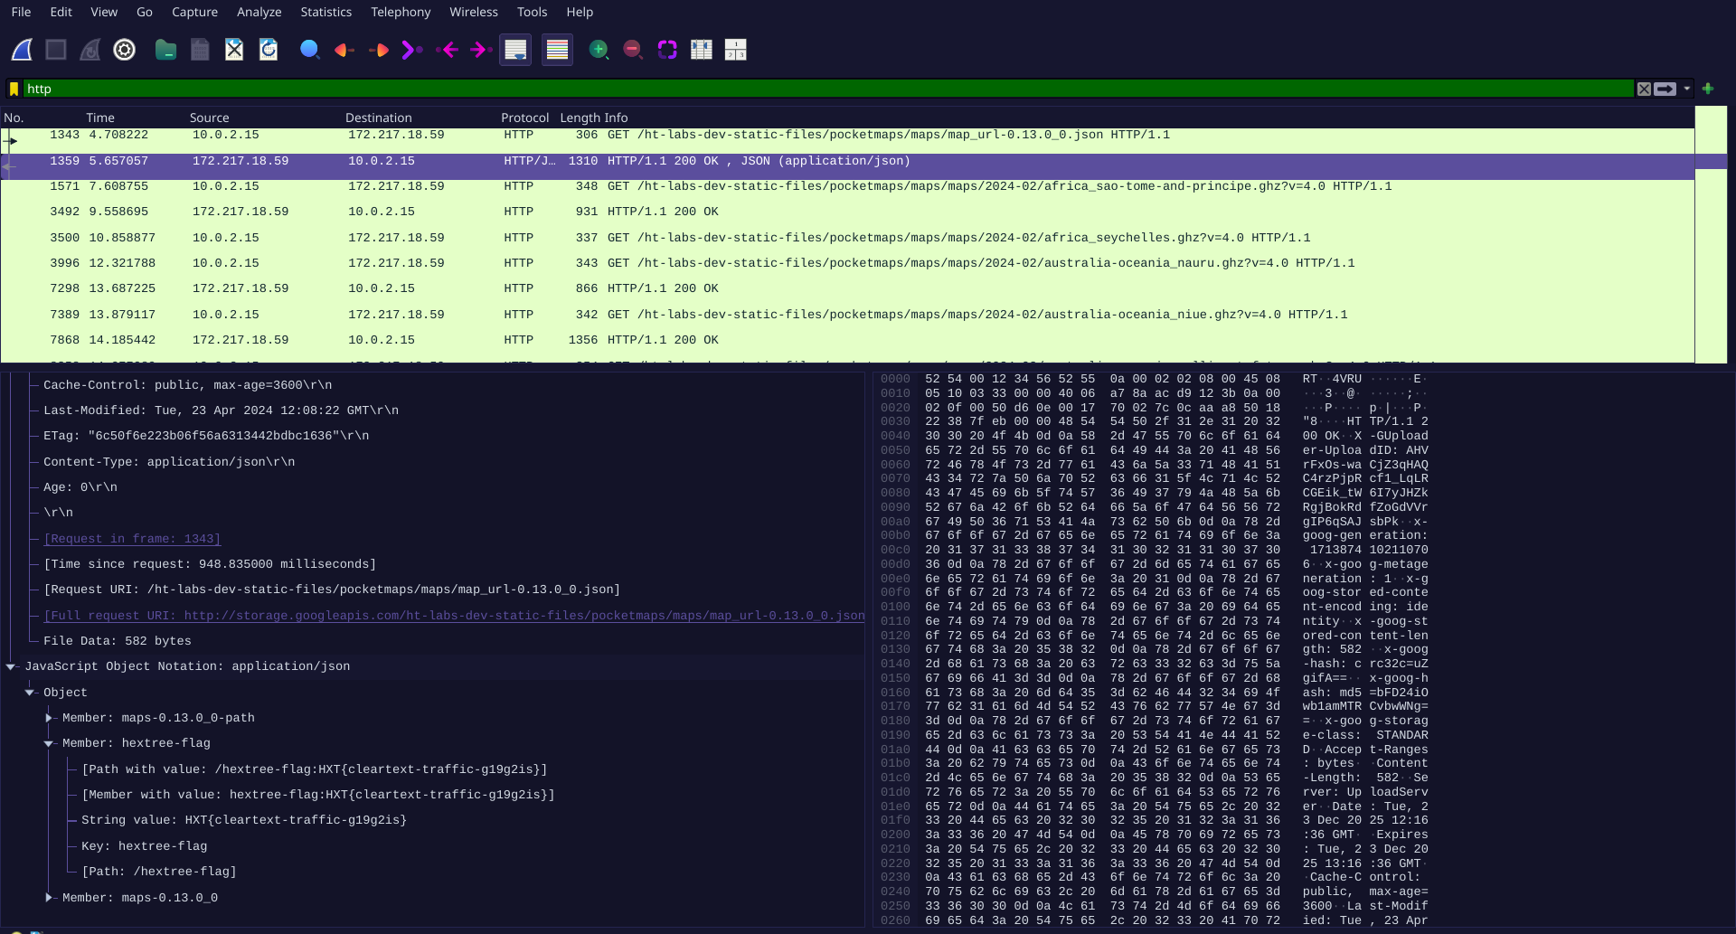Collapse the hextree-flag member node
Image resolution: width=1736 pixels, height=934 pixels.
[49, 743]
